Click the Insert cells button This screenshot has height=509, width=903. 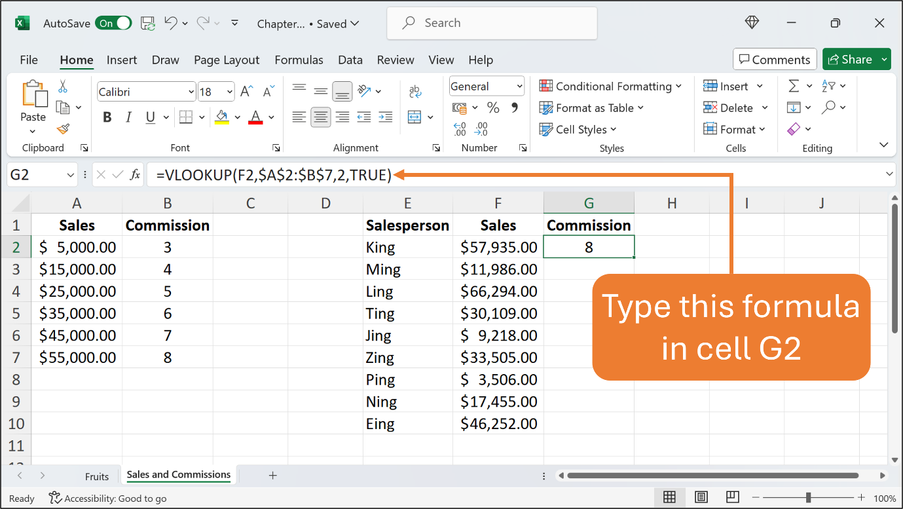click(x=726, y=86)
